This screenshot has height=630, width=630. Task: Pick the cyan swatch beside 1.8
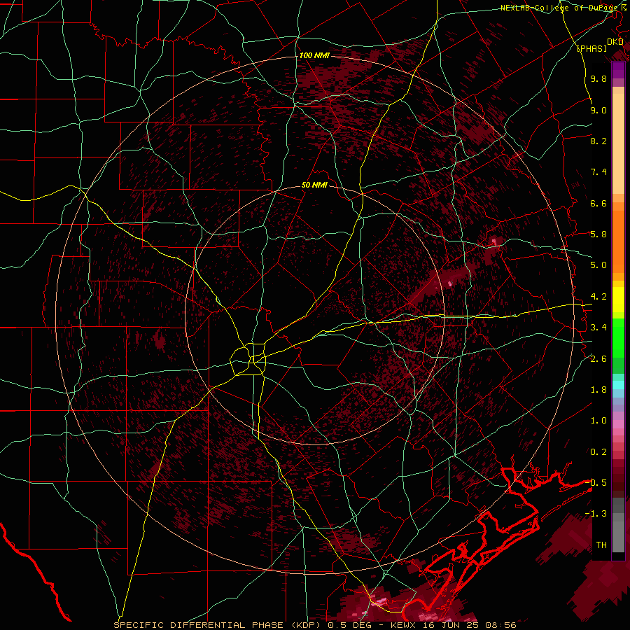[x=618, y=385]
